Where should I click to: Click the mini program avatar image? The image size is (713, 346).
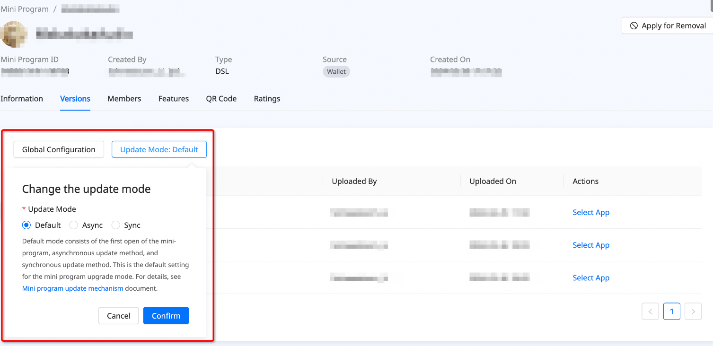(14, 34)
